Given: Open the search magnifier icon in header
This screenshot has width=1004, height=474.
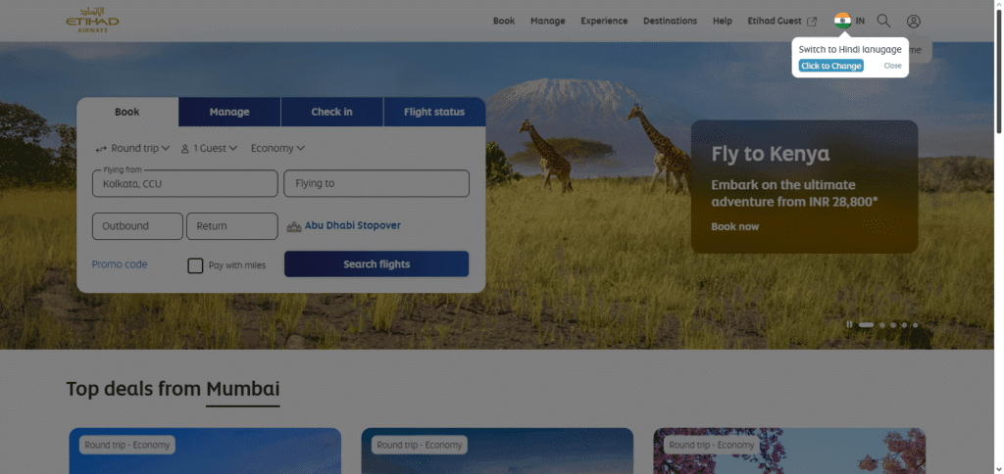Looking at the screenshot, I should (883, 21).
